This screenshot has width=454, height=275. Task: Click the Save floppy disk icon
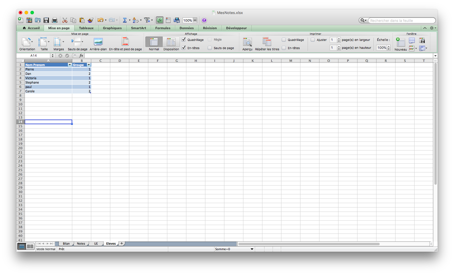[x=46, y=20]
